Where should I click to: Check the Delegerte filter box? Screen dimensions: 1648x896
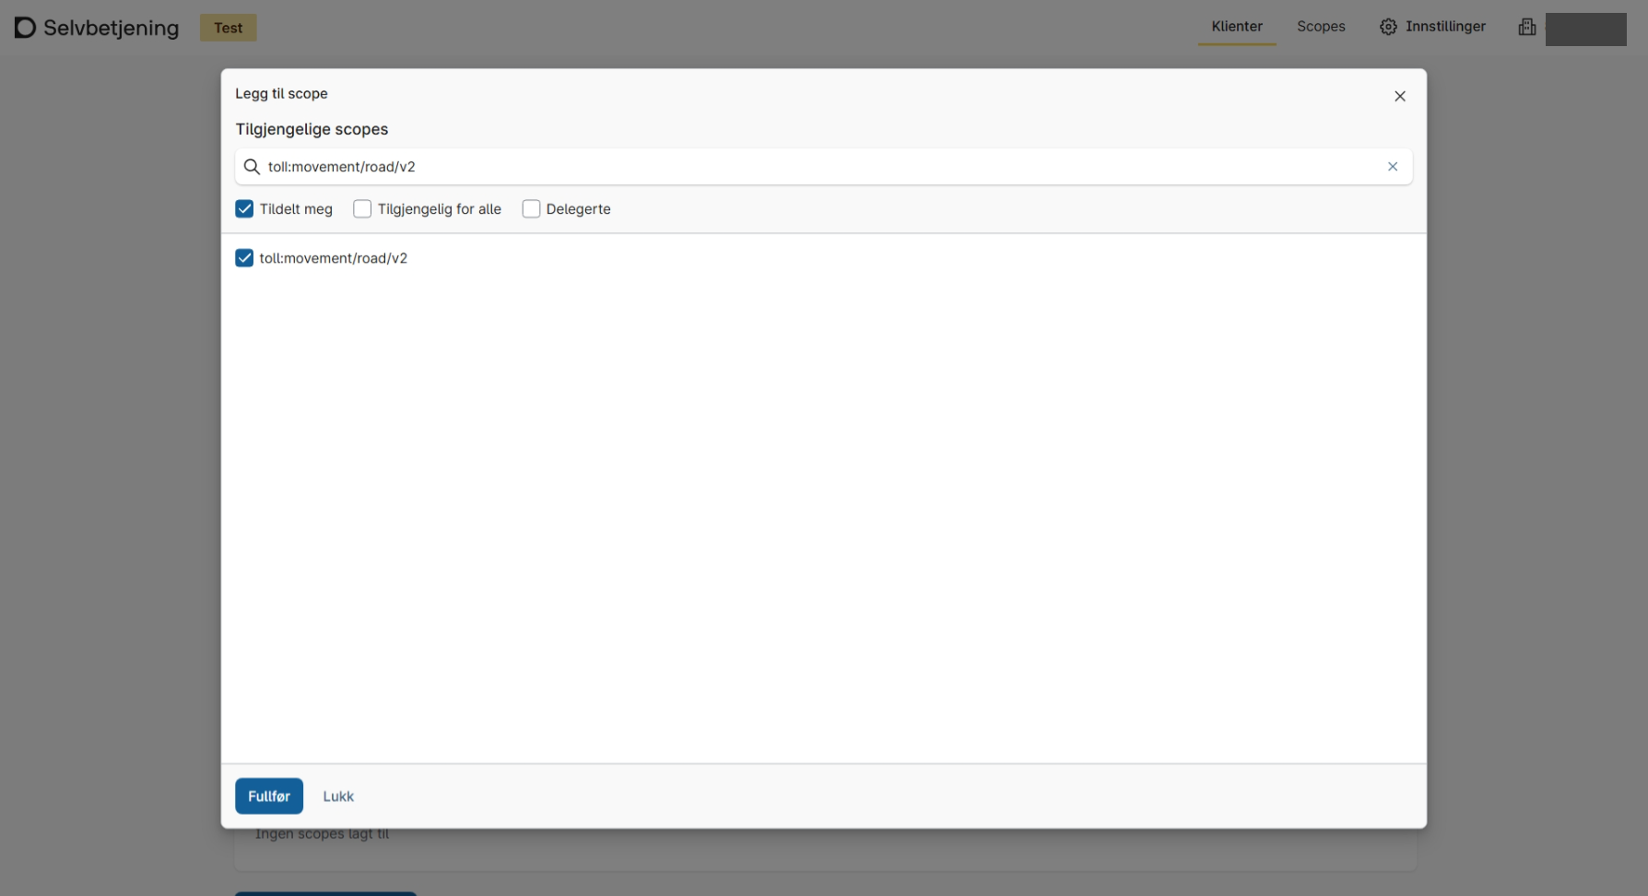click(x=531, y=209)
